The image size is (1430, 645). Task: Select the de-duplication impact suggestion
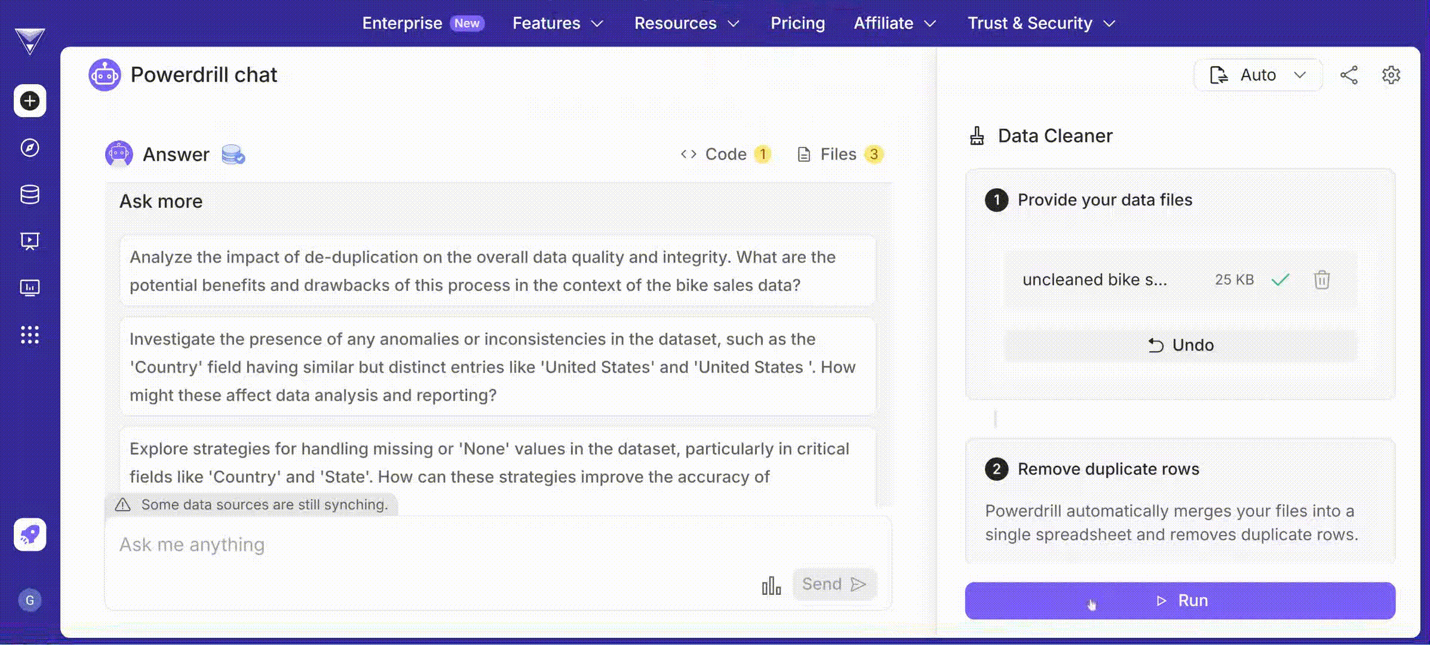coord(498,271)
